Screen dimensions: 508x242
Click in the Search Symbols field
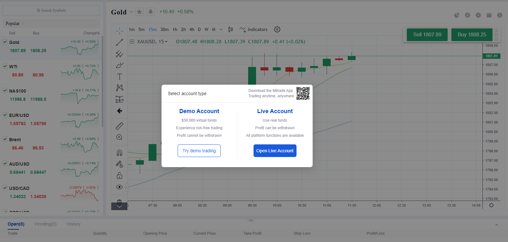[x=51, y=10]
